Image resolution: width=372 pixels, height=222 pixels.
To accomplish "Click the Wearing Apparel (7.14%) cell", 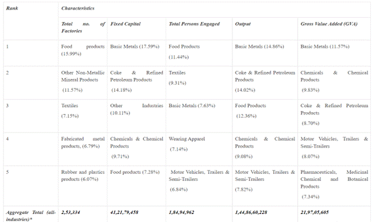I will (187, 144).
